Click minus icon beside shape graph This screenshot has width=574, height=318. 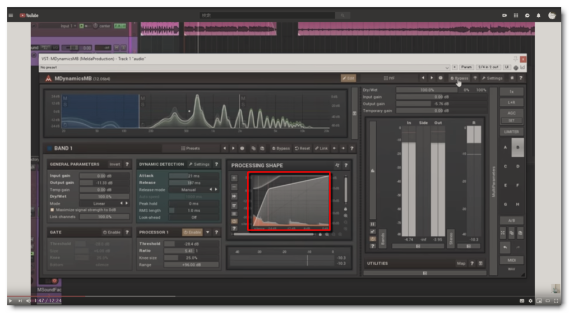click(x=234, y=187)
